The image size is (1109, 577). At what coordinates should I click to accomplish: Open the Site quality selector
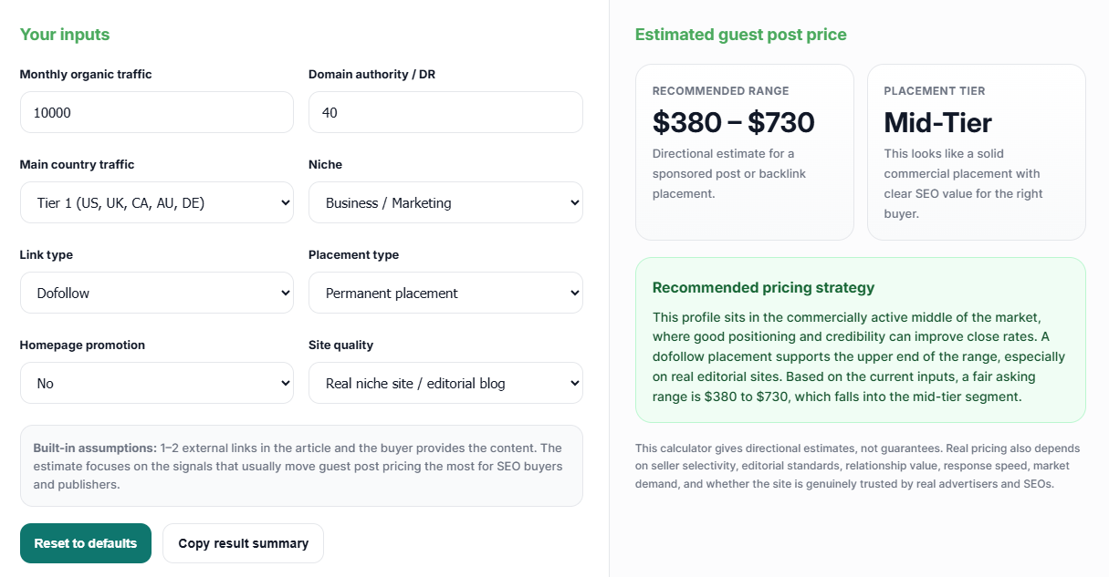(445, 383)
